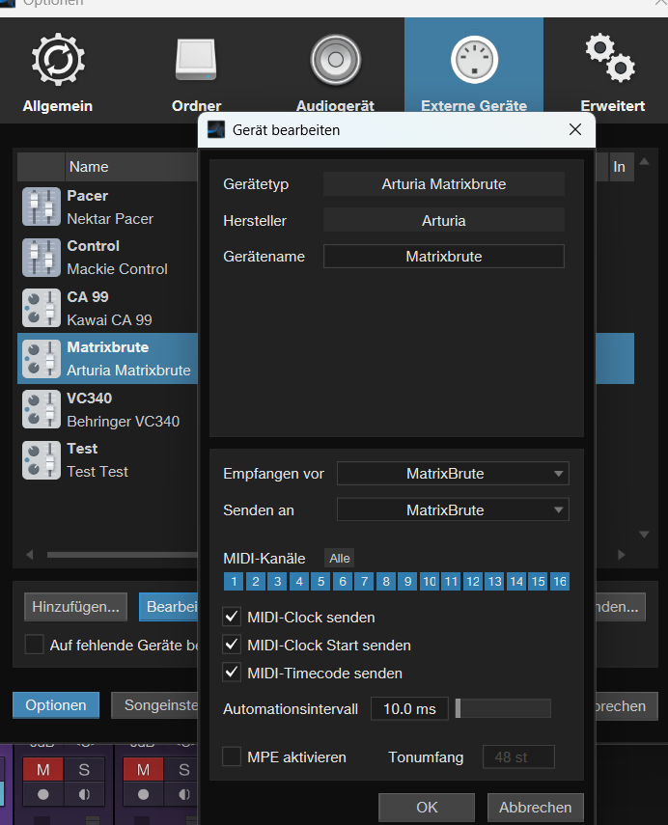Toggle MIDI channel 5 button
This screenshot has height=825, width=668.
click(x=320, y=582)
